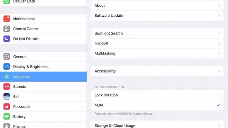Tap the red Notifications icon
Image resolution: width=228 pixels, height=128 pixels.
[x=6, y=19]
